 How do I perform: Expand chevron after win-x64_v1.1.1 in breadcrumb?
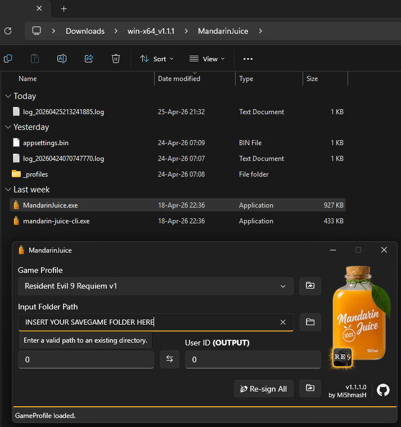pos(186,31)
